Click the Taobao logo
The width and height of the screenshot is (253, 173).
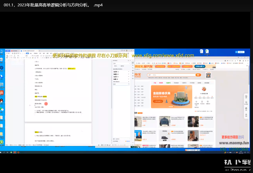[138, 75]
